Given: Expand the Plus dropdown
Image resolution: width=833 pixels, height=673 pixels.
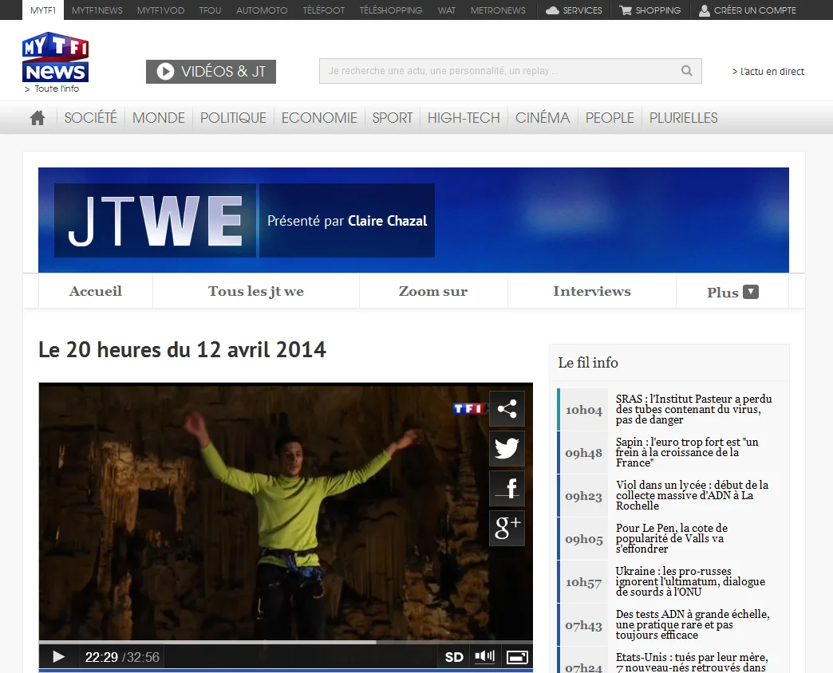Looking at the screenshot, I should pos(732,292).
